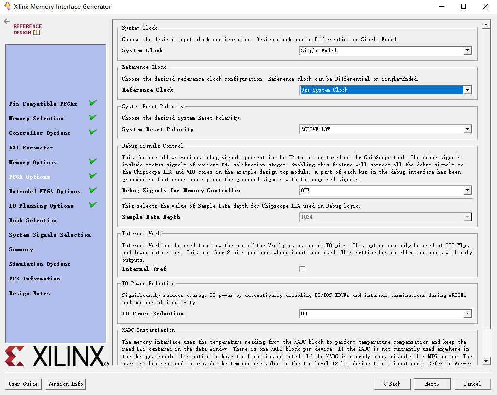The height and width of the screenshot is (395, 497).
Task: Open the System Clock dropdown
Action: [385, 50]
